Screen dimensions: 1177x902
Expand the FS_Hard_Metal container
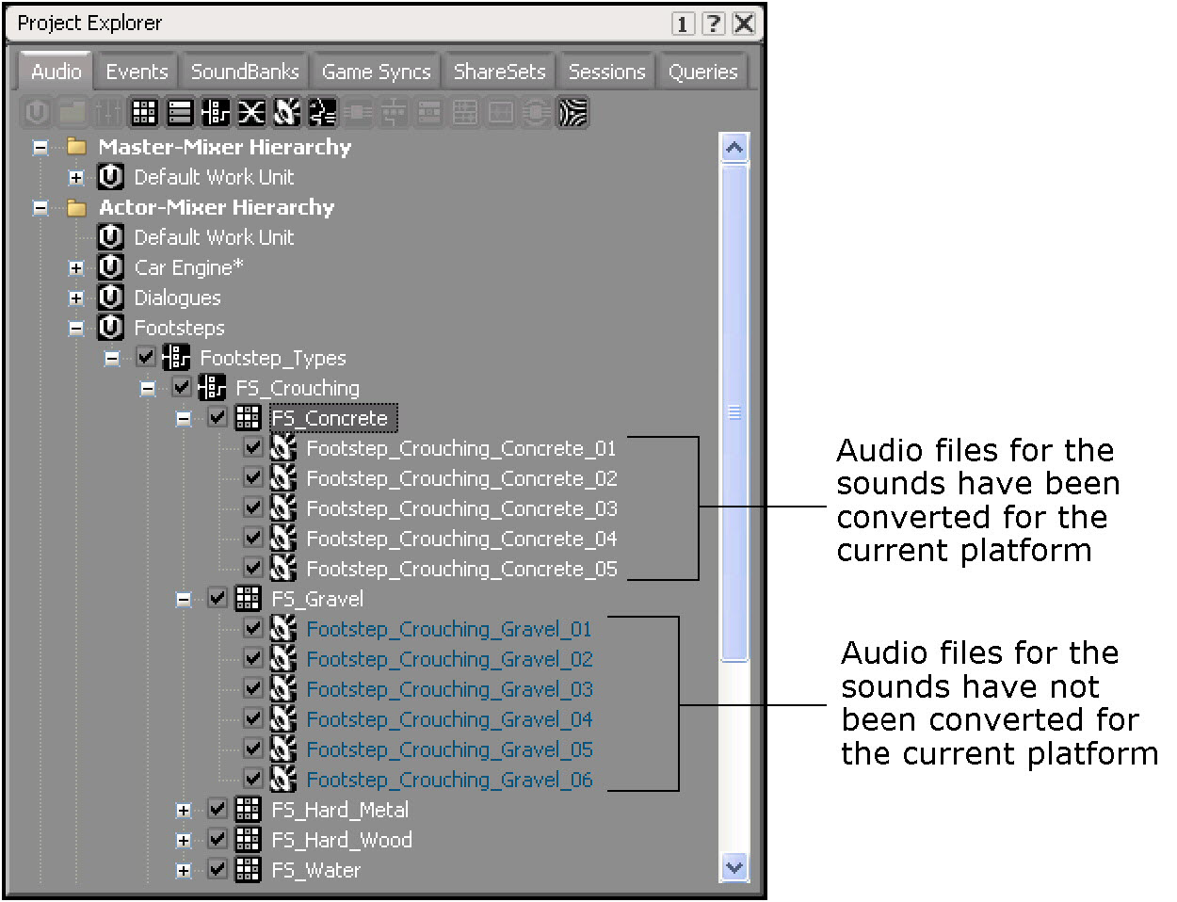tap(184, 810)
